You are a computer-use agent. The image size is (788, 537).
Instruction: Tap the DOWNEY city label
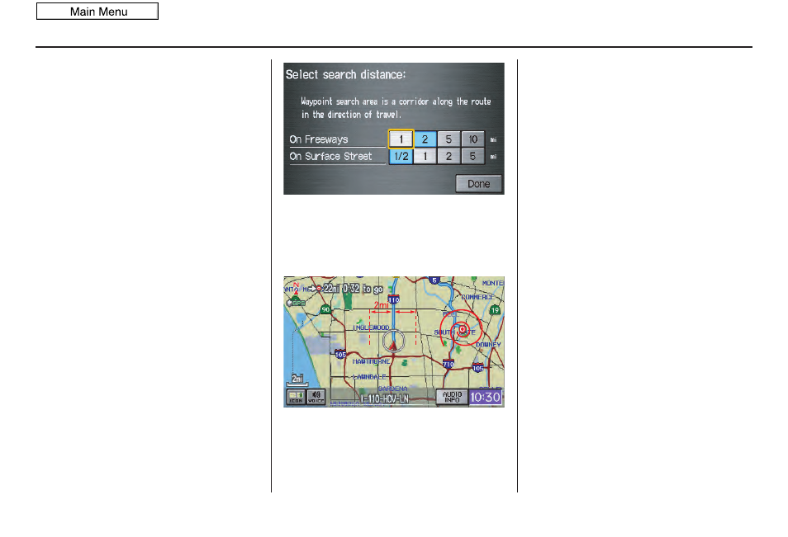pos(488,345)
